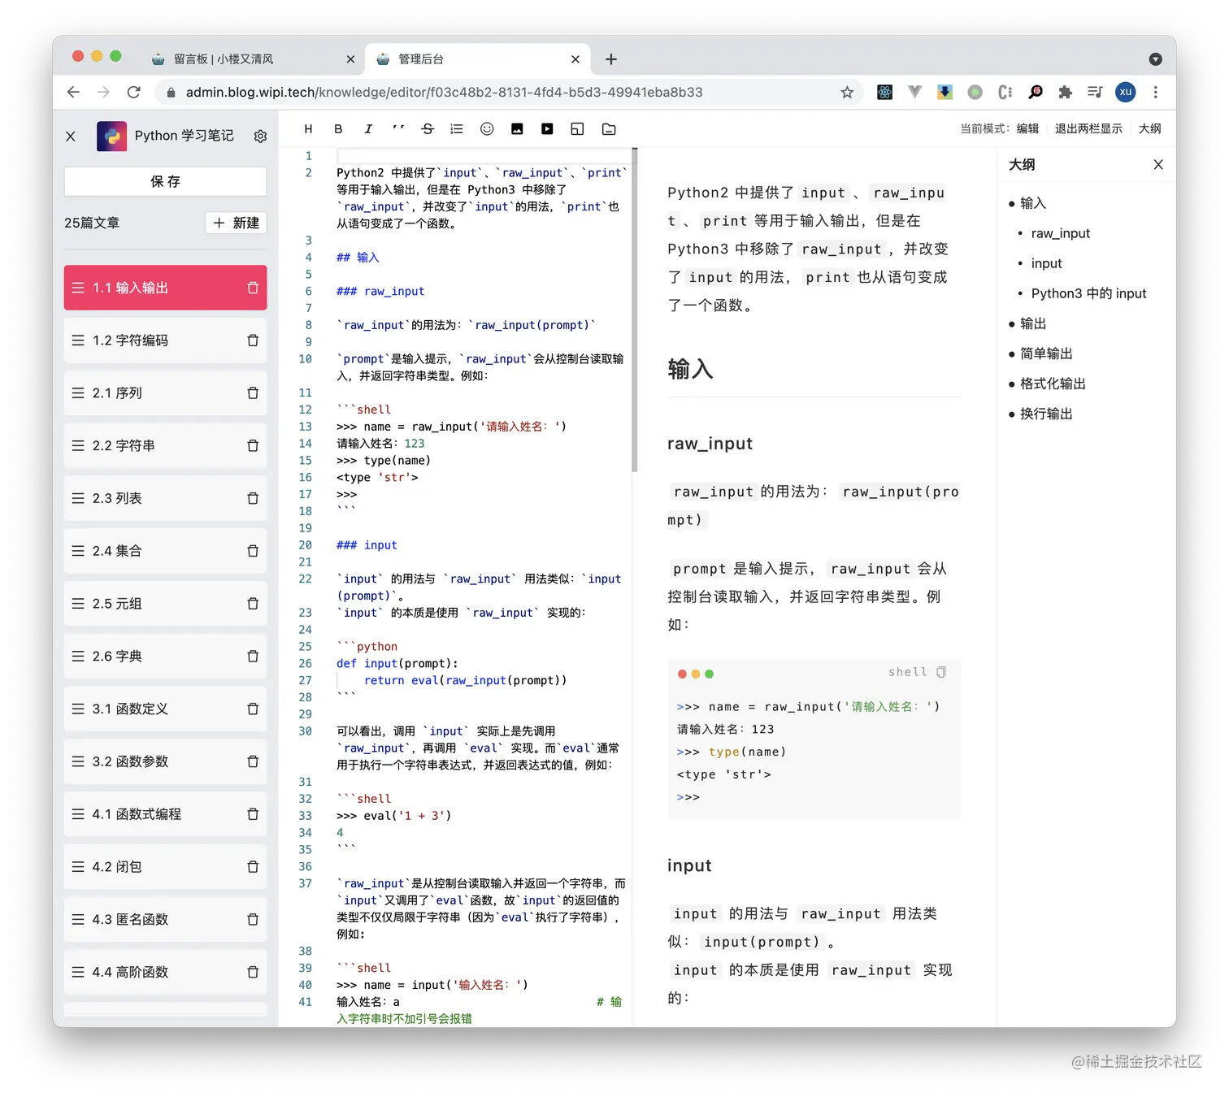The height and width of the screenshot is (1097, 1229).
Task: Jump to outline item 换行输出
Action: [1046, 414]
